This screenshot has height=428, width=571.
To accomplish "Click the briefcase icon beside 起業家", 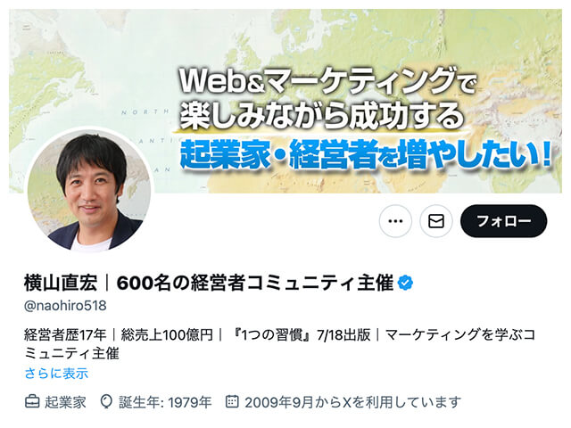I will coord(32,402).
